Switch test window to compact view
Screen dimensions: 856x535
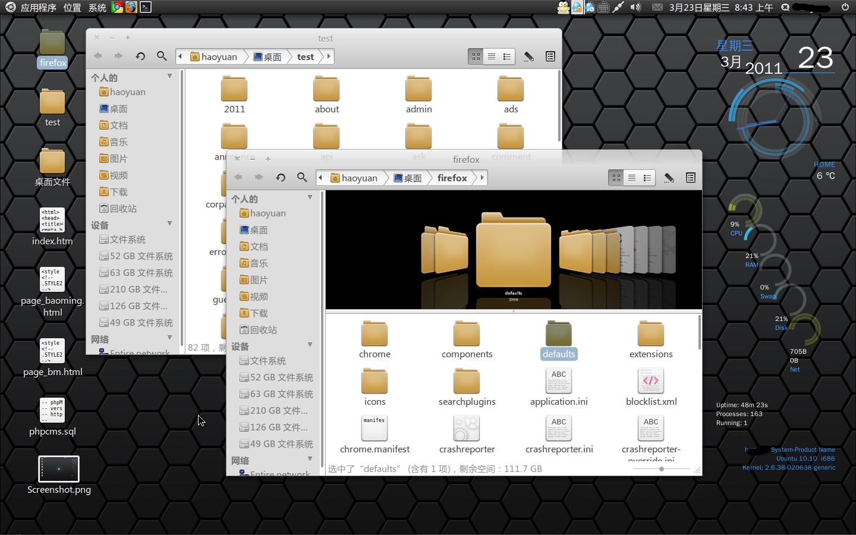[507, 56]
